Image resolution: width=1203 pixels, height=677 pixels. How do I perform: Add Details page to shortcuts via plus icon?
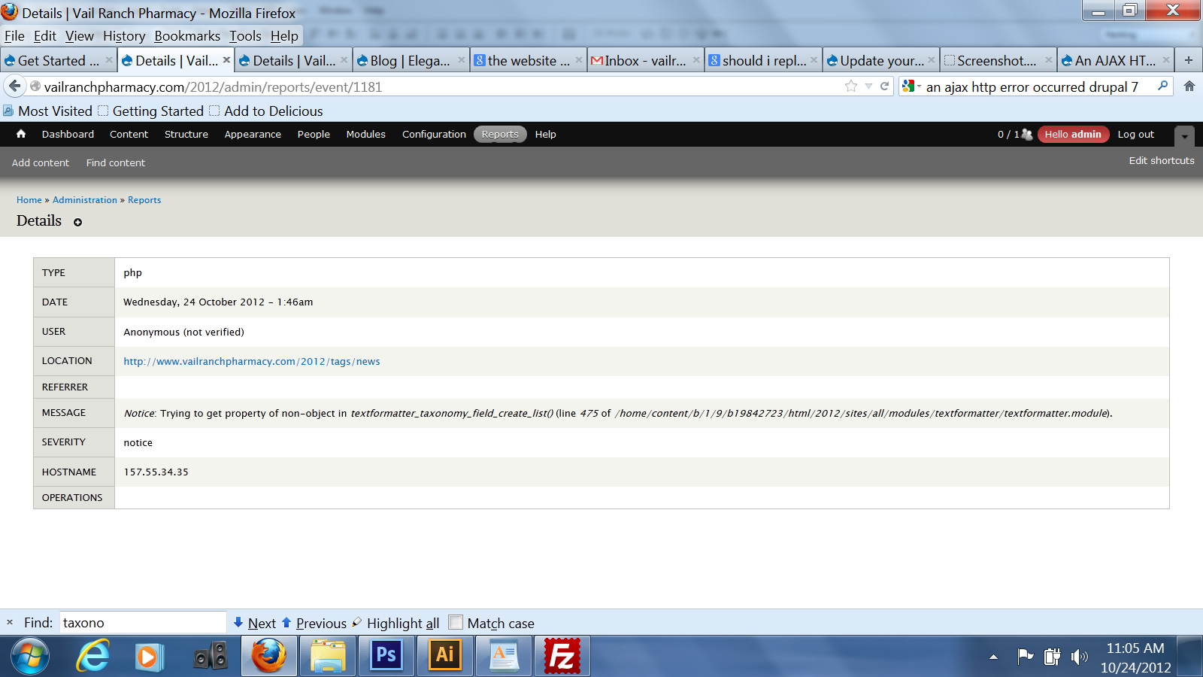coord(77,222)
